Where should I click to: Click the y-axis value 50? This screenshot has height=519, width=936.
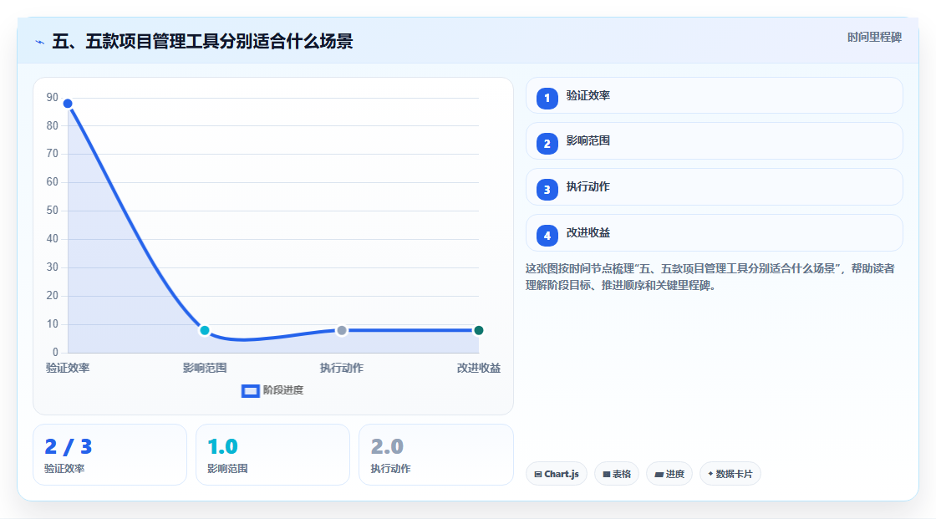click(53, 211)
